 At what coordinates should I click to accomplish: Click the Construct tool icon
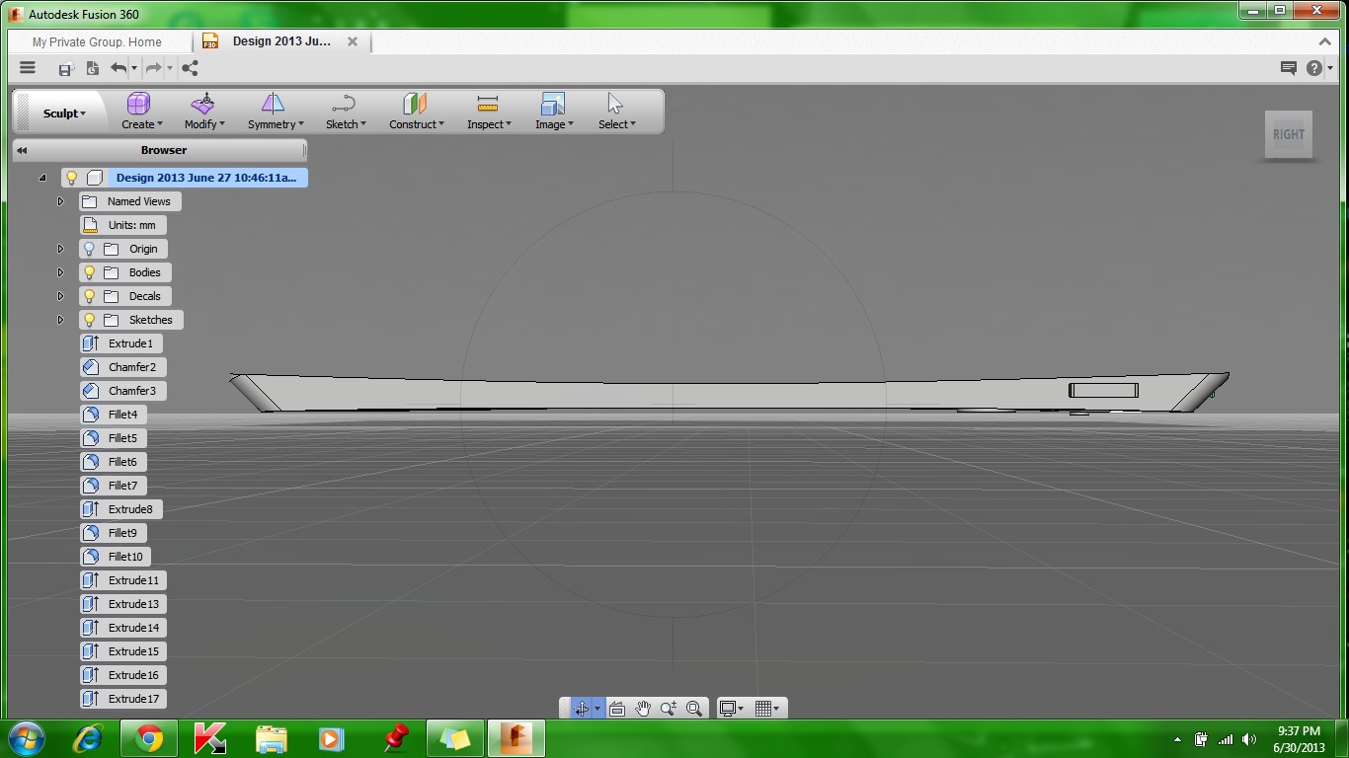[x=416, y=106]
